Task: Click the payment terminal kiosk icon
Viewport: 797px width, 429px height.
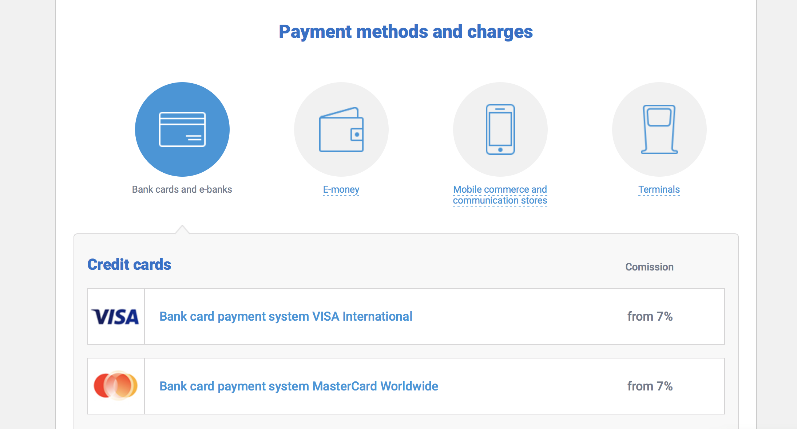Action: (x=659, y=129)
